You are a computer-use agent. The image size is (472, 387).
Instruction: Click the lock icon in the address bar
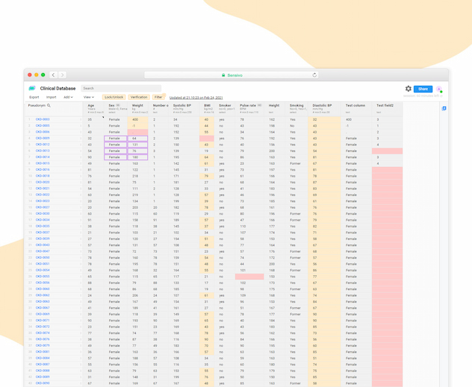(x=223, y=75)
